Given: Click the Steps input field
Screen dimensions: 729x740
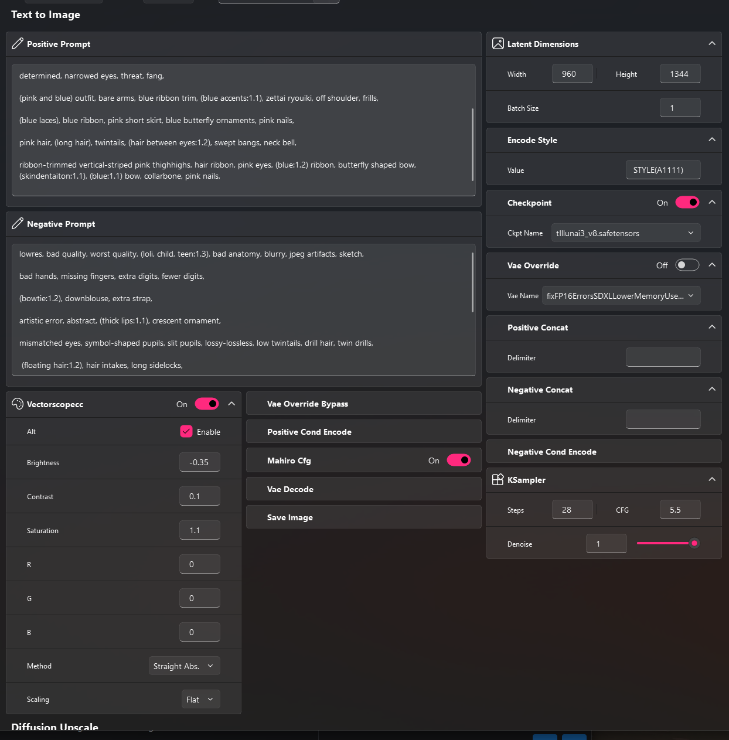Looking at the screenshot, I should tap(573, 510).
